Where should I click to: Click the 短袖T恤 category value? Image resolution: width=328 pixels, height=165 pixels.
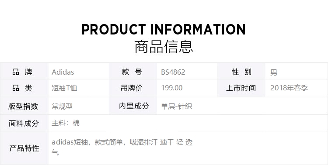pos(64,88)
